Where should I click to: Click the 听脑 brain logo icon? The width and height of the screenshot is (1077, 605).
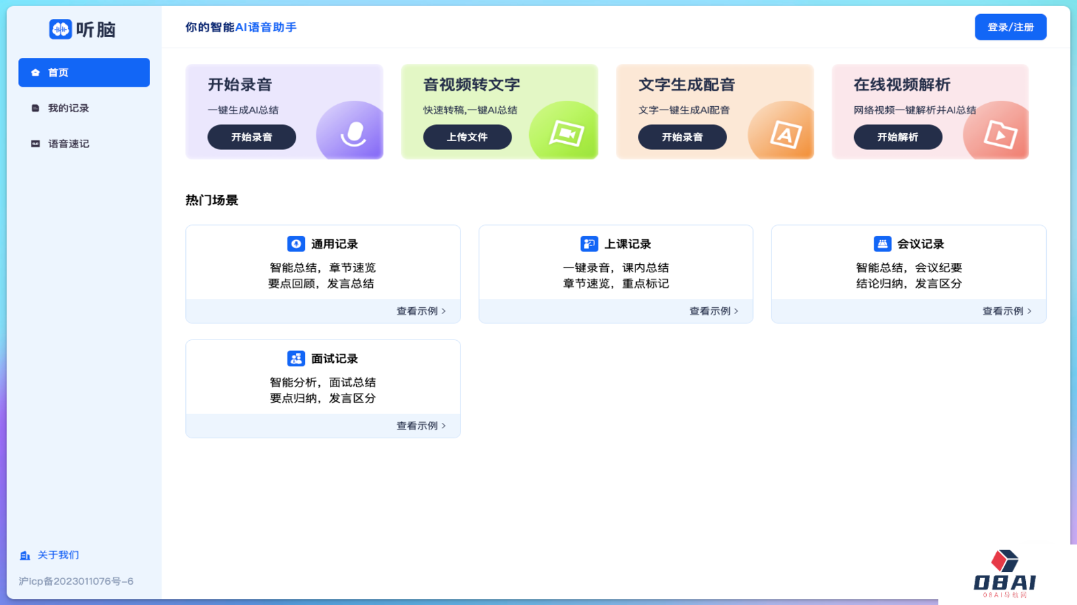(x=59, y=30)
